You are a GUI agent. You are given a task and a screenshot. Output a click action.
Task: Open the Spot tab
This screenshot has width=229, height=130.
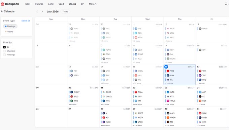(28, 4)
